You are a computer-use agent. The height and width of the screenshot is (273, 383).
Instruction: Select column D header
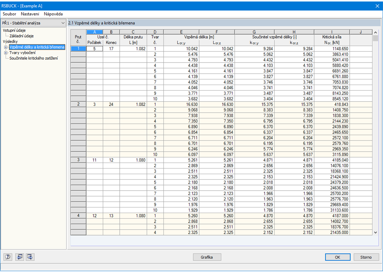coord(155,32)
